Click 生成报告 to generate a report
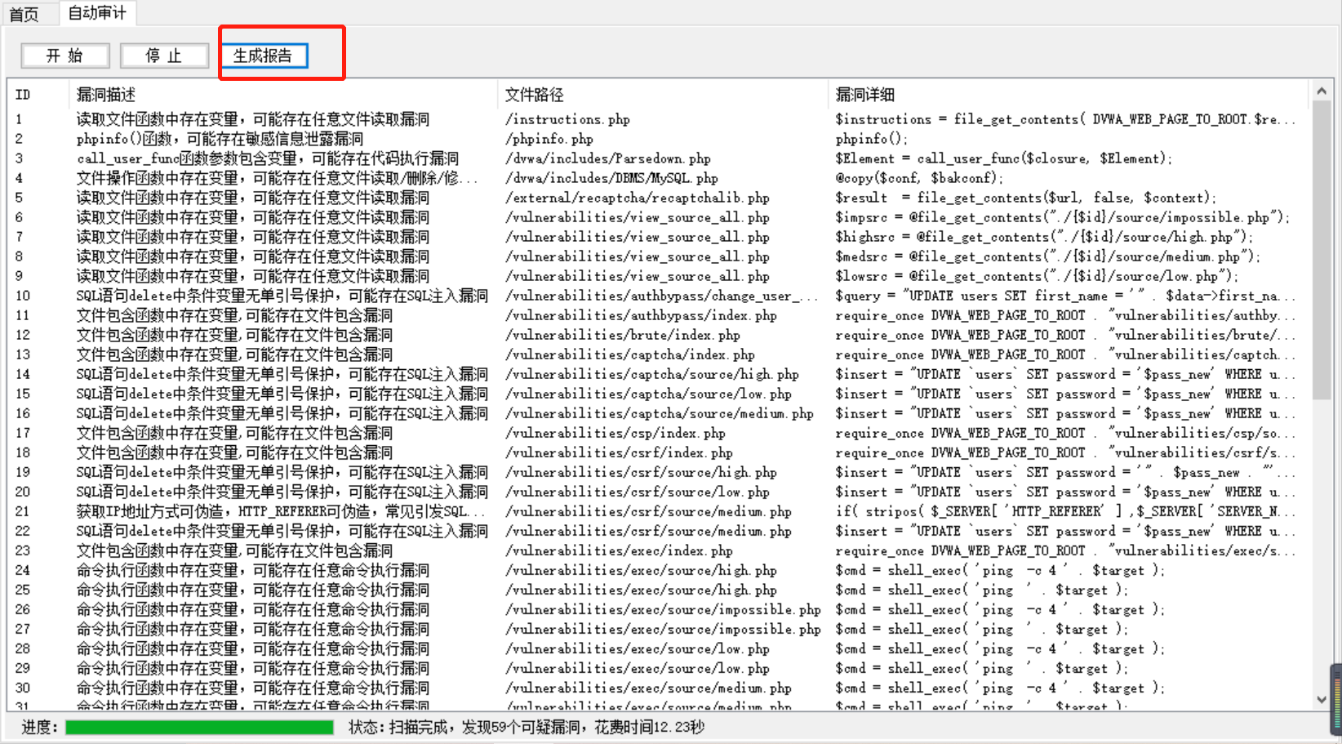The height and width of the screenshot is (744, 1342). click(x=264, y=56)
